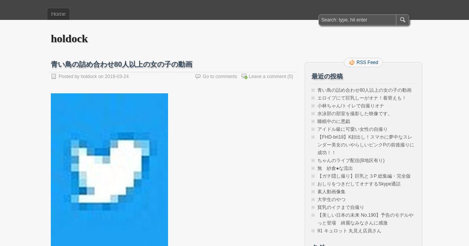Open the RSS Feed link

tap(367, 62)
